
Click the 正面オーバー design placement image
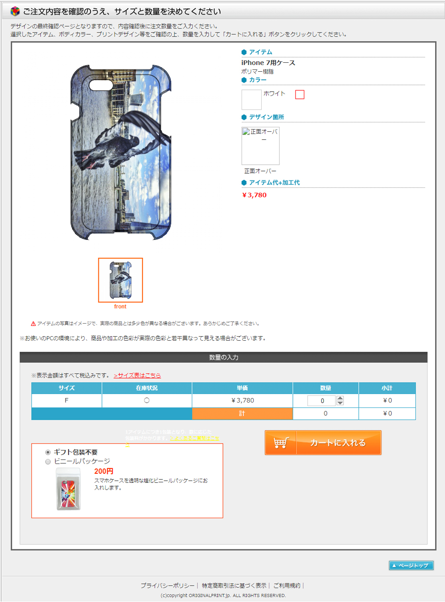pyautogui.click(x=260, y=146)
